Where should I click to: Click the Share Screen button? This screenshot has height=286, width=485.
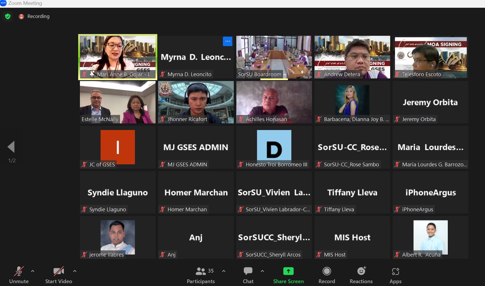(x=288, y=275)
